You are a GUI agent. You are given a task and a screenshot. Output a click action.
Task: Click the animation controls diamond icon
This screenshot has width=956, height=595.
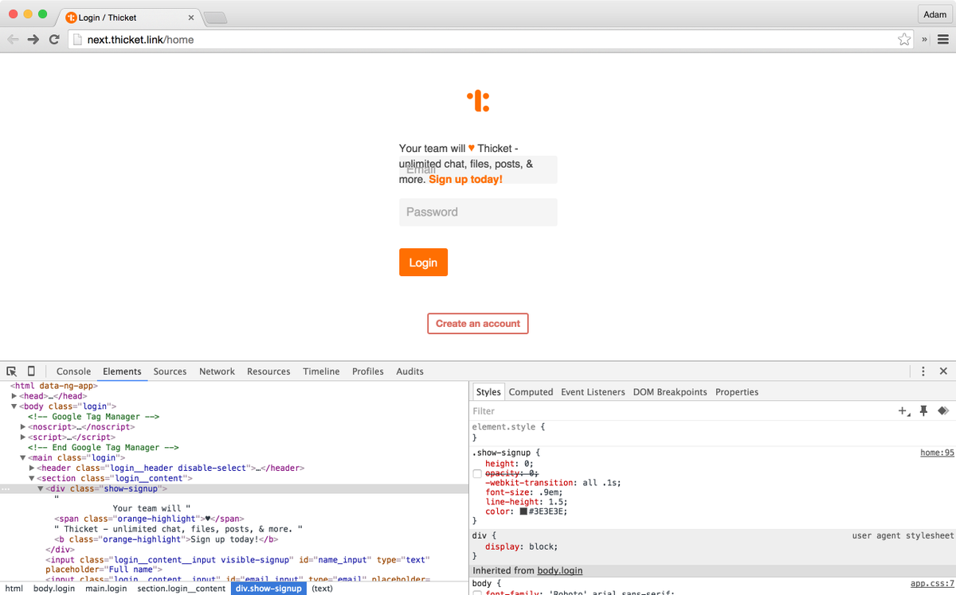943,411
